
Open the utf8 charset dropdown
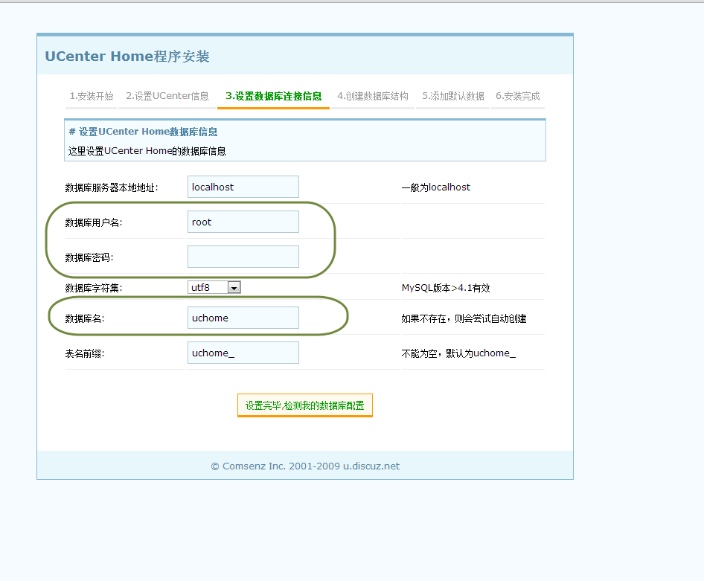point(214,287)
